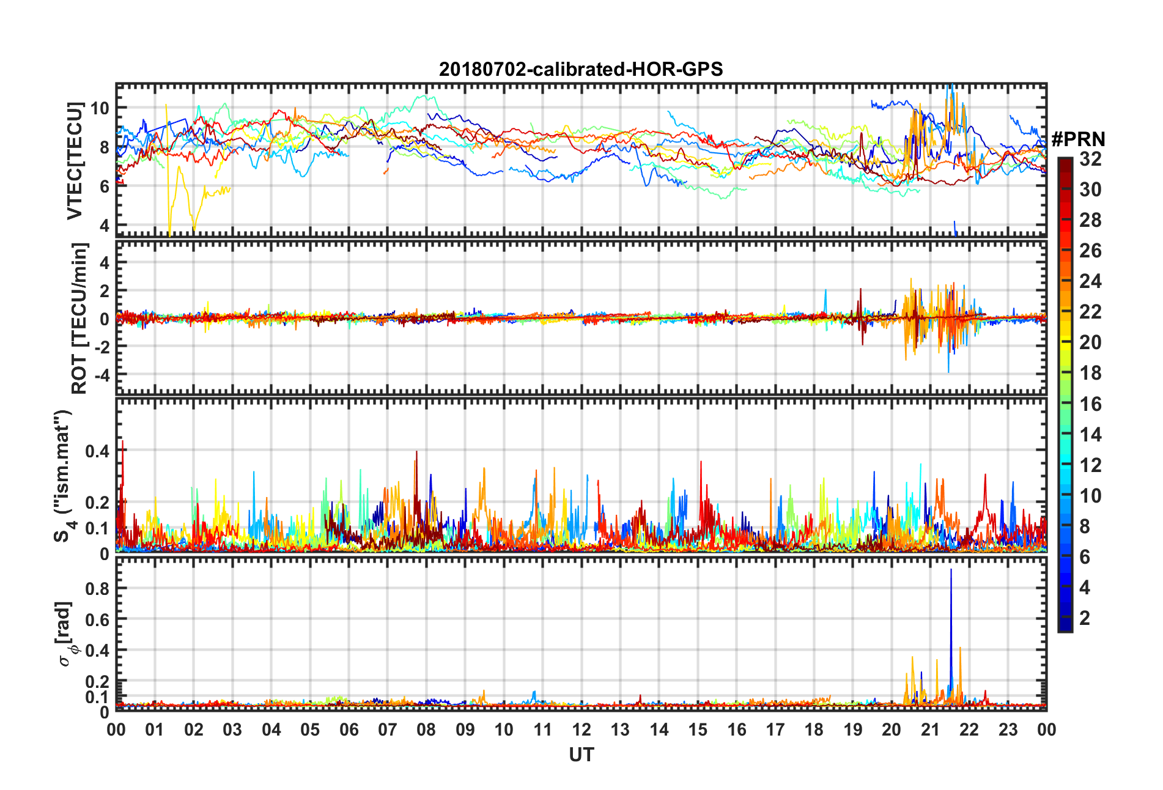Click x-axis tick label 15
1163x790 pixels.
(698, 730)
